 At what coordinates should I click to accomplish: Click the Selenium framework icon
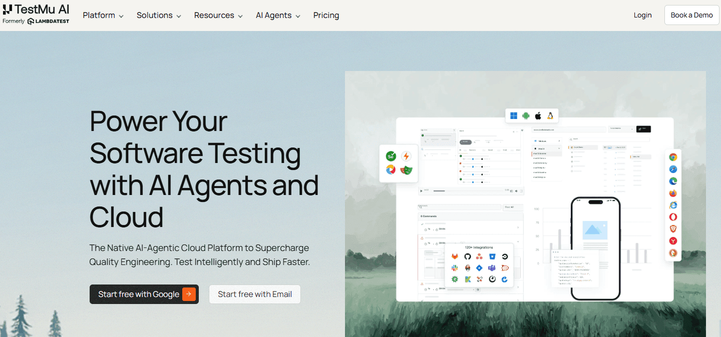click(391, 156)
